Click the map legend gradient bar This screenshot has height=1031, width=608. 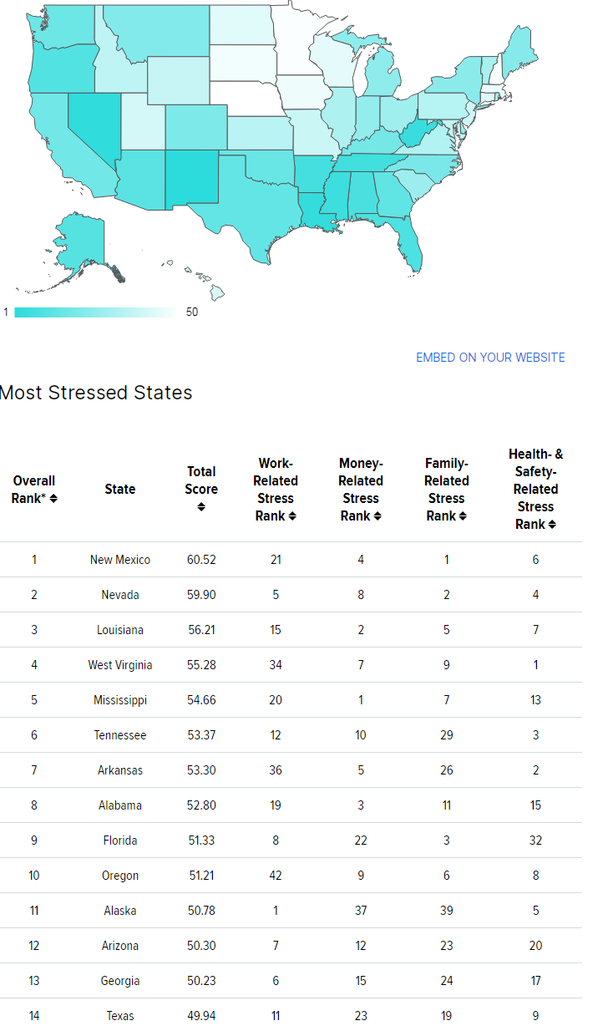(x=95, y=312)
